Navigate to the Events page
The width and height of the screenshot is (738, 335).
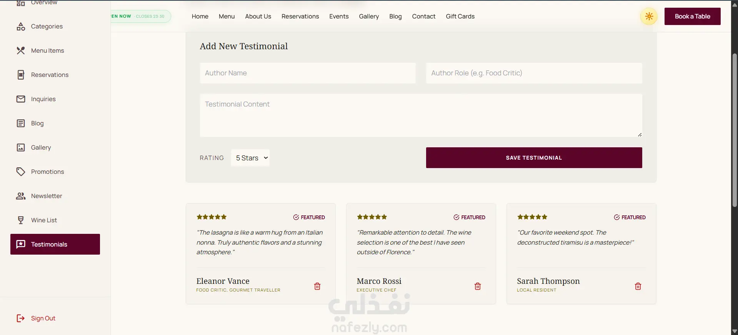pyautogui.click(x=339, y=17)
